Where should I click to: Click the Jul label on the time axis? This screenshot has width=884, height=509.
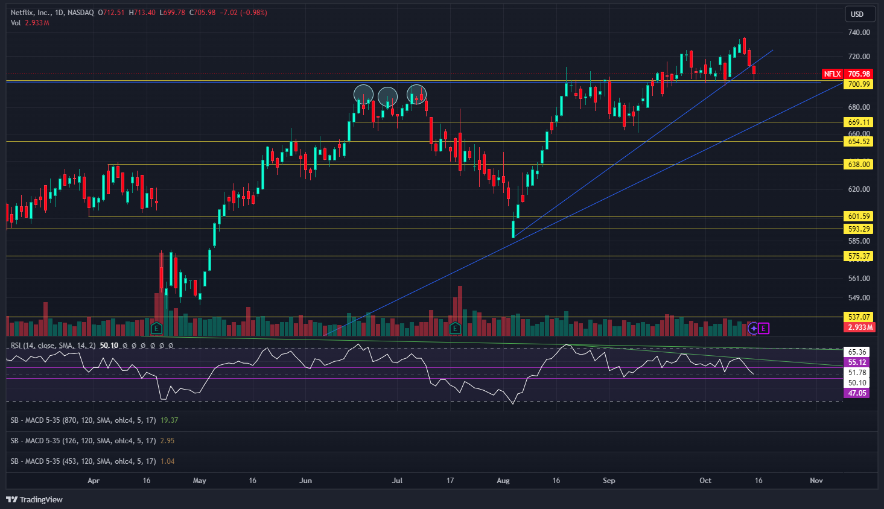click(397, 481)
